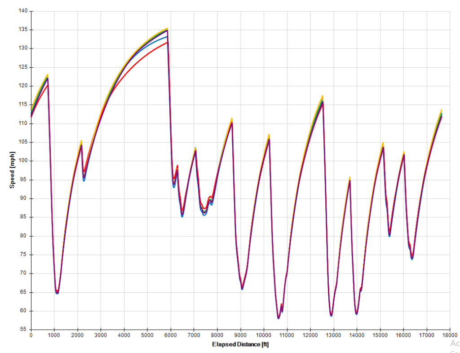
Task: Click the 0 label on the distance axis
Action: (31, 335)
